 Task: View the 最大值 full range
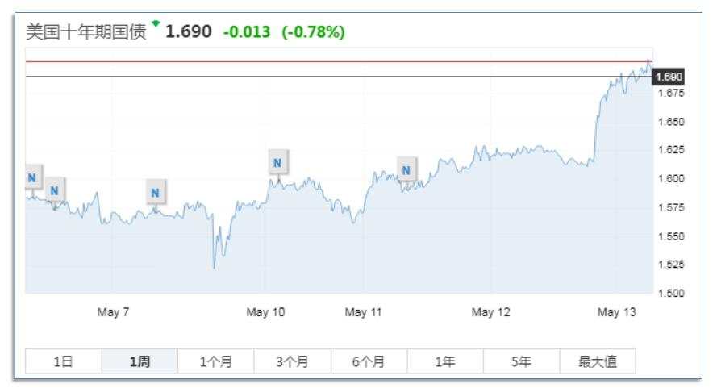point(598,361)
